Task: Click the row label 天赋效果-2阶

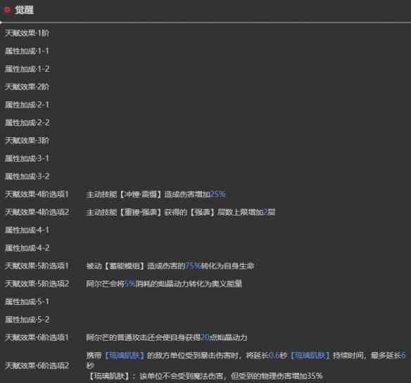Action: pyautogui.click(x=27, y=87)
